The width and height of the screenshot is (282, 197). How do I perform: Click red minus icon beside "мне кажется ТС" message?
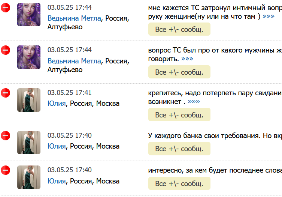coord(6,8)
